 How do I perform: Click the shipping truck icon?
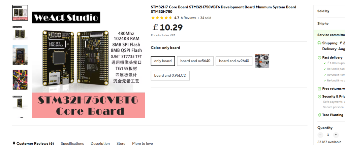click(x=319, y=43)
